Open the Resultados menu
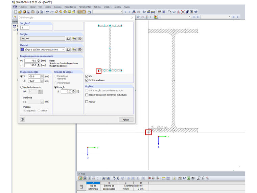Image resolution: width=257 pixels, height=193 pixels. click(70, 7)
